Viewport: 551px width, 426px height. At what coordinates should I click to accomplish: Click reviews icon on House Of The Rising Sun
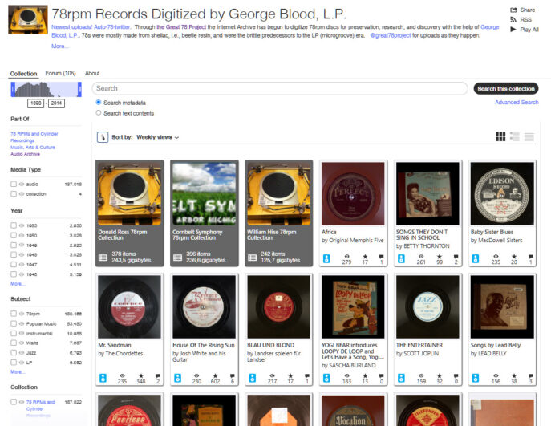(233, 375)
